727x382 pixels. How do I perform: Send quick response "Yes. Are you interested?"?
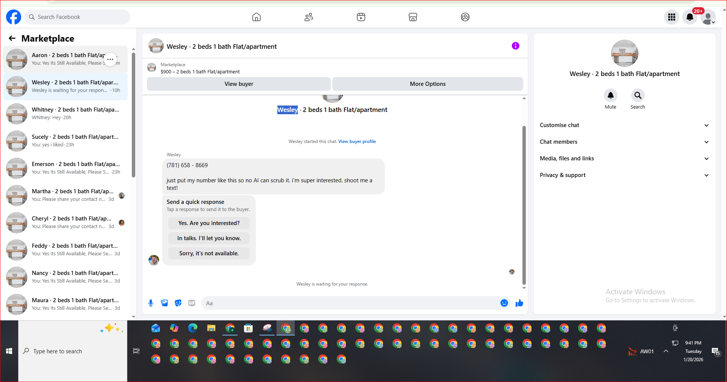pyautogui.click(x=209, y=223)
